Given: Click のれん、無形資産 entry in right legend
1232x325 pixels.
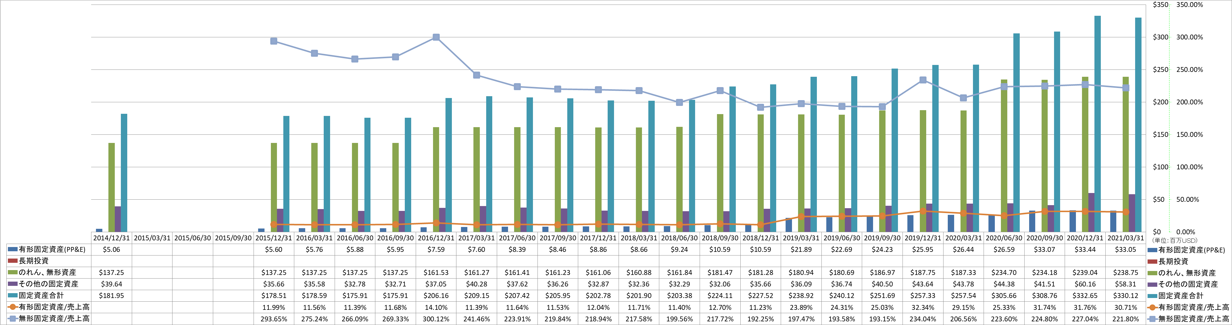Looking at the screenshot, I should click(x=1187, y=273).
